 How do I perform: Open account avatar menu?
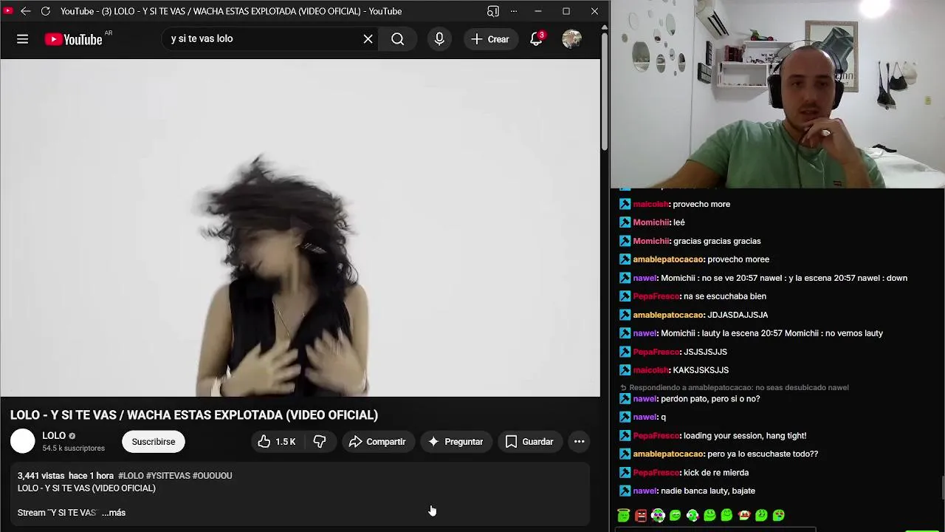(571, 39)
